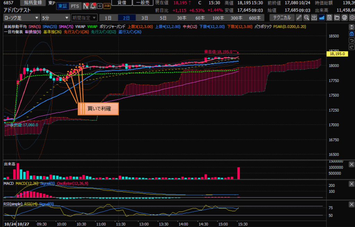This screenshot has width=355, height=227.
Task: Switch to the PTS market toggle
Action: (x=74, y=6)
